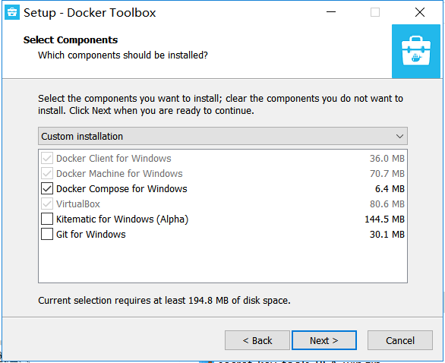Viewport: 445px width, 363px height.
Task: Open the Custom installation dropdown
Action: tap(222, 136)
